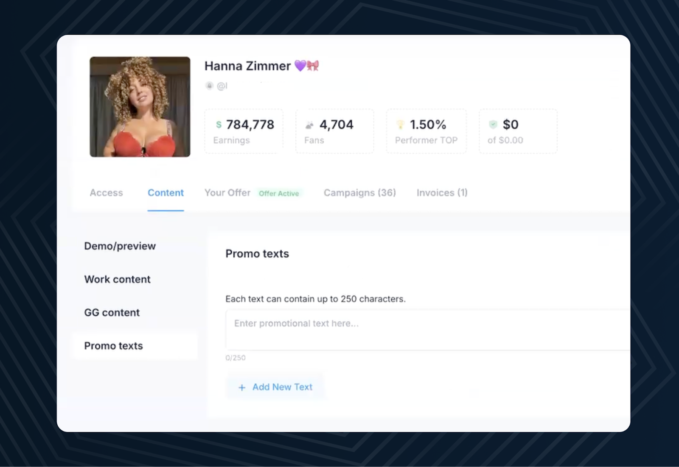Click the Performer TOP trophy icon
The height and width of the screenshot is (467, 679).
[x=400, y=125]
